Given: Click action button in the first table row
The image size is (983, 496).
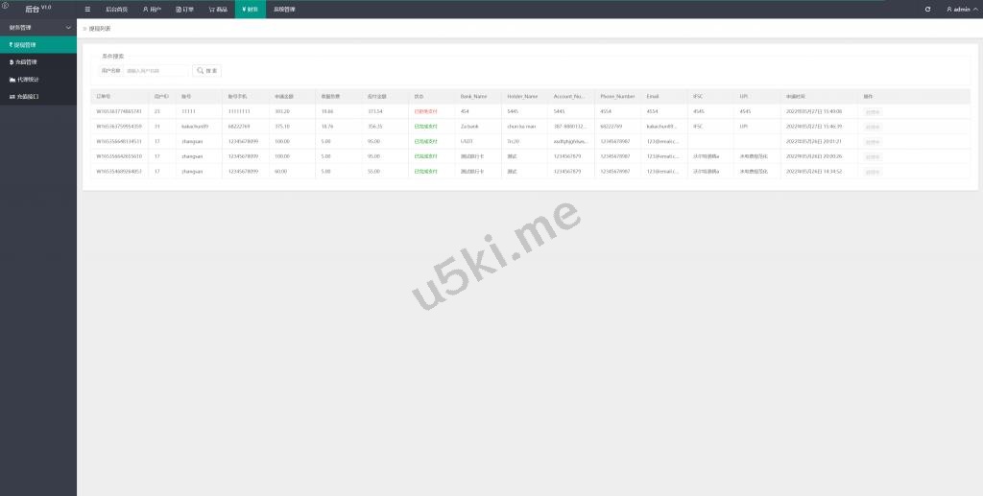Looking at the screenshot, I should click(872, 112).
